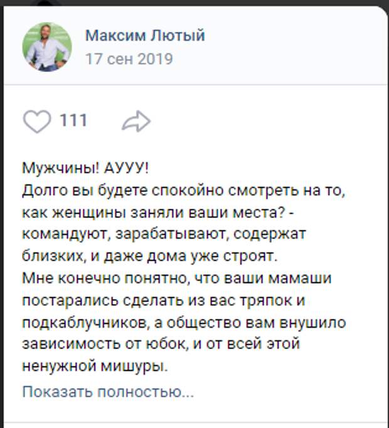Open Максим Лютый's round profile avatar
This screenshot has width=389, height=428.
coord(47,47)
